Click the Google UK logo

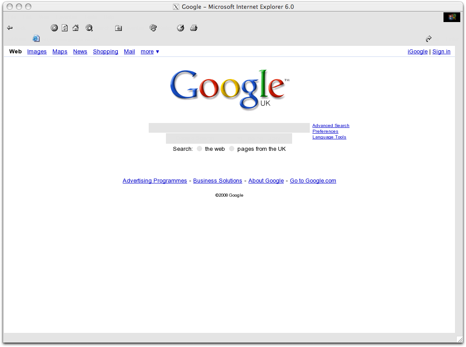[229, 90]
